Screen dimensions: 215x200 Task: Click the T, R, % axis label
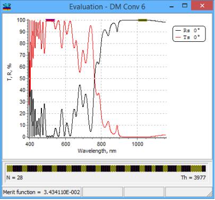(10, 72)
